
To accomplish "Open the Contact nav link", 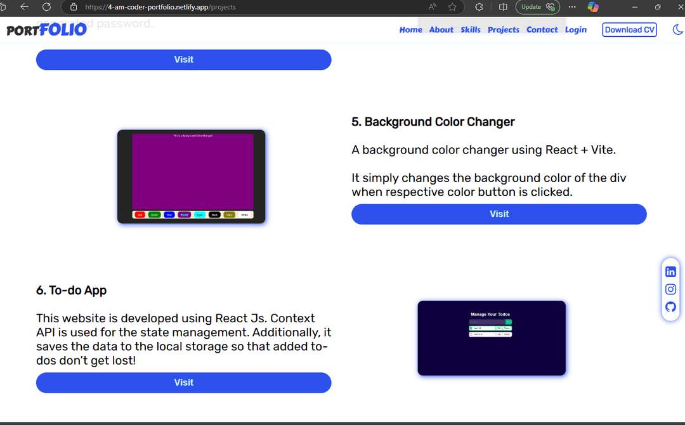I will point(542,30).
